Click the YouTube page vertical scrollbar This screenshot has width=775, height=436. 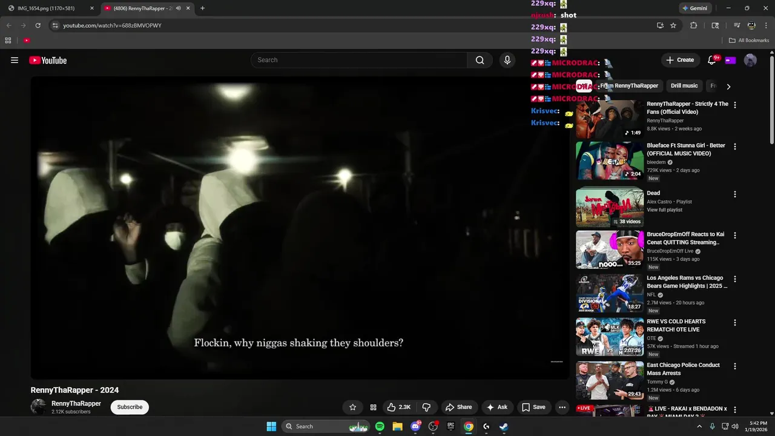(771, 100)
